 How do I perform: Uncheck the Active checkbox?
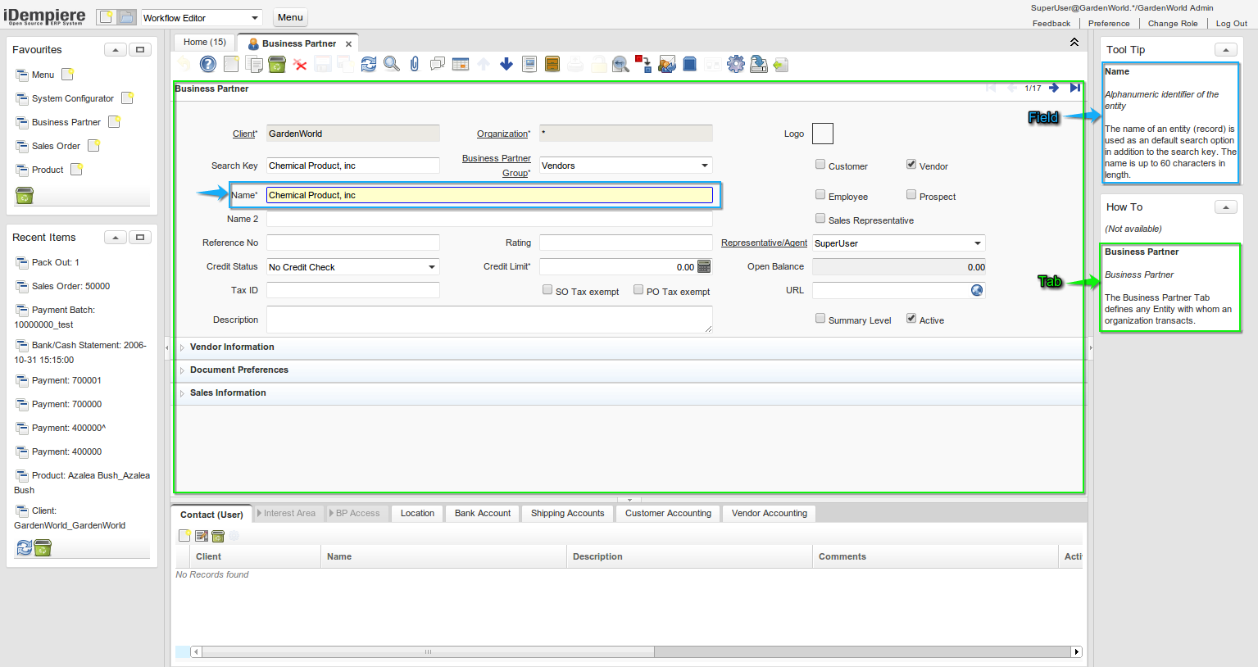coord(911,319)
